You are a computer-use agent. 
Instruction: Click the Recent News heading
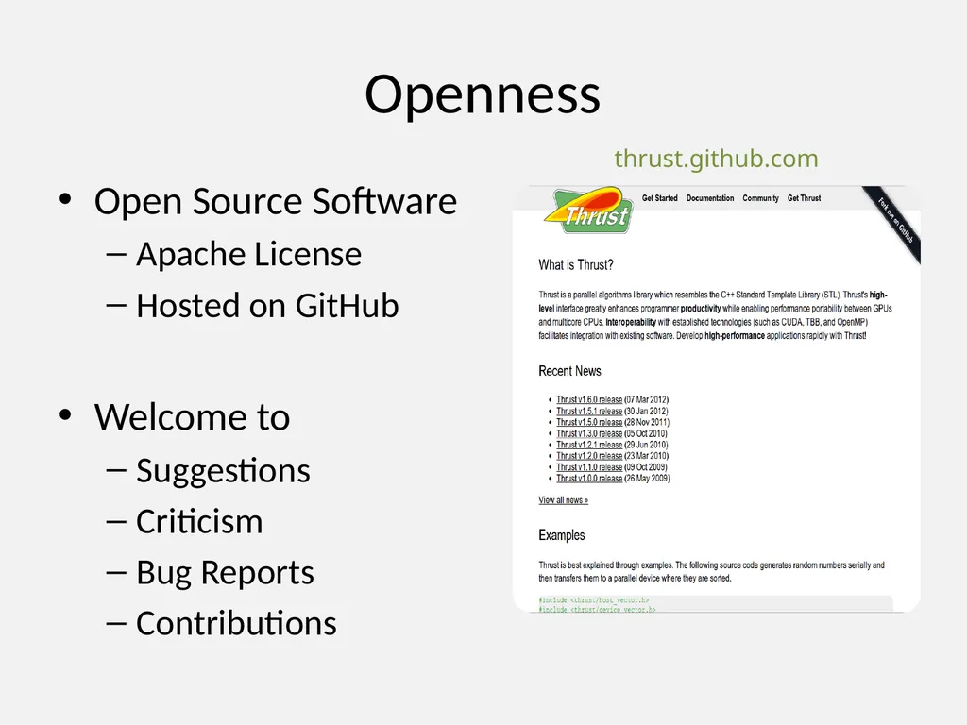coord(569,371)
